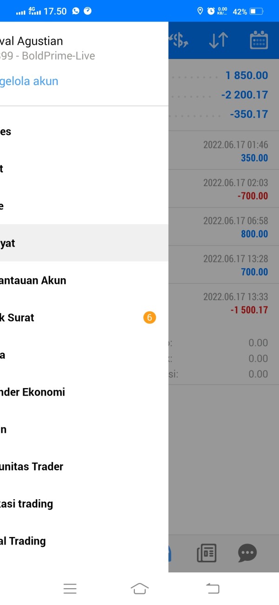This screenshot has width=279, height=605.
Task: Tap the Android back navigation icon
Action: (x=213, y=589)
